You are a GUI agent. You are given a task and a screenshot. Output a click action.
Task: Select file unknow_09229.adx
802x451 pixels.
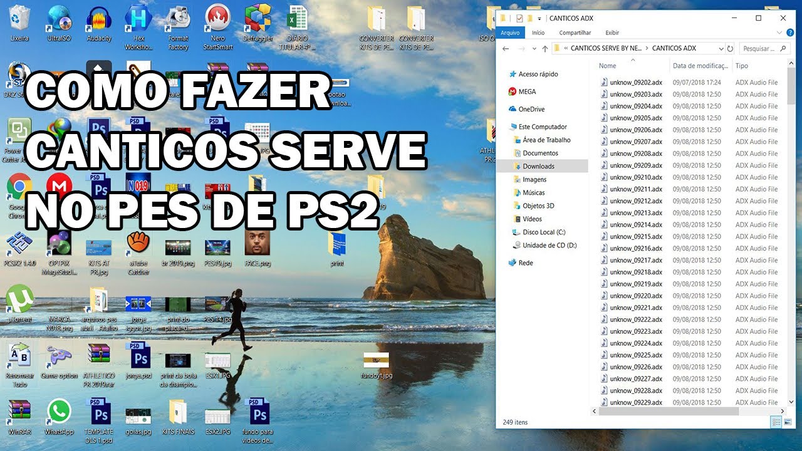pos(635,402)
